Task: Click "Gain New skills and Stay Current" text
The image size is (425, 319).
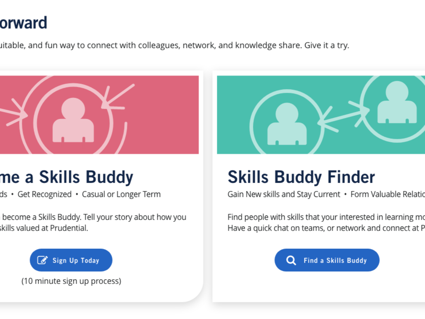Action: 284,194
